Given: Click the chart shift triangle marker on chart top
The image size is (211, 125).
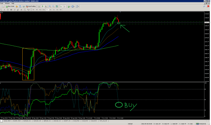Looking at the screenshot, I should click(120, 12).
